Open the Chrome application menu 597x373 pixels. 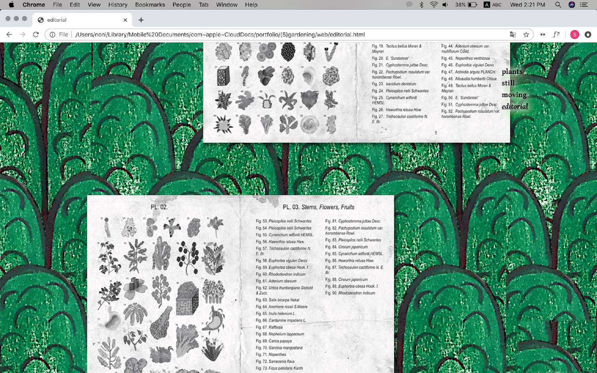(x=34, y=5)
